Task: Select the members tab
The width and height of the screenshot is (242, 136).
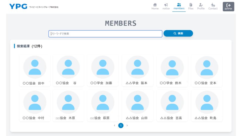Action: [179, 7]
